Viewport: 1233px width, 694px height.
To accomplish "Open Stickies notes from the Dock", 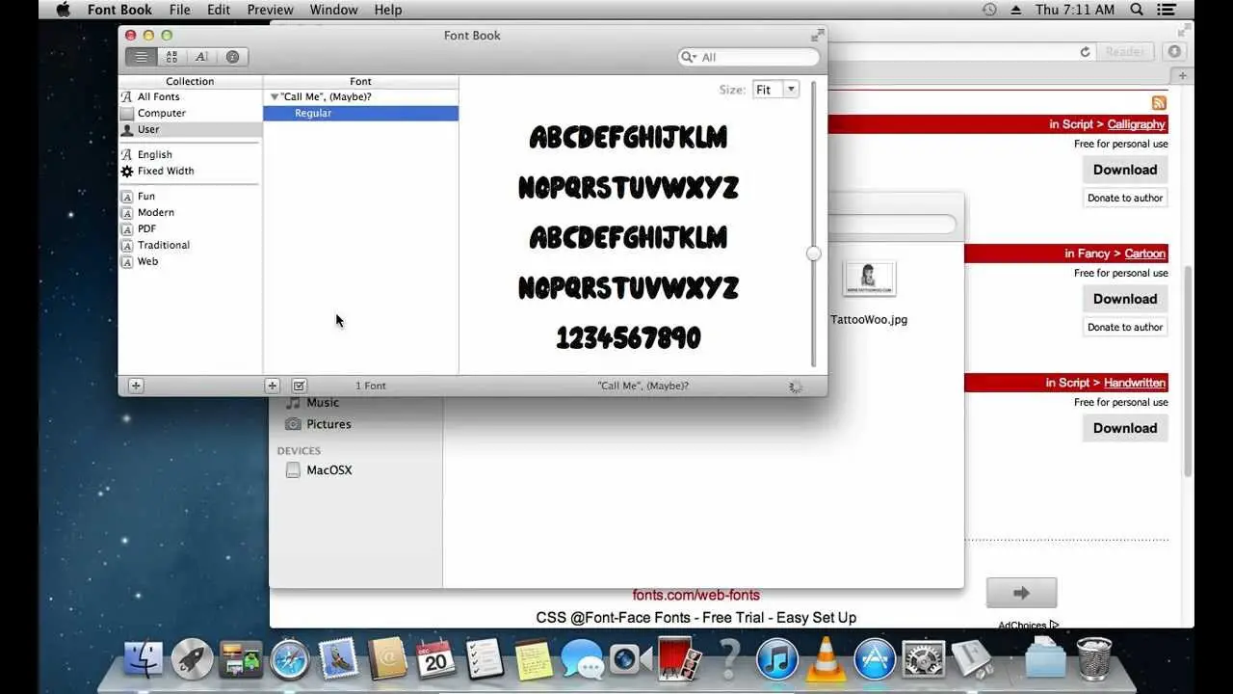I will (x=533, y=659).
